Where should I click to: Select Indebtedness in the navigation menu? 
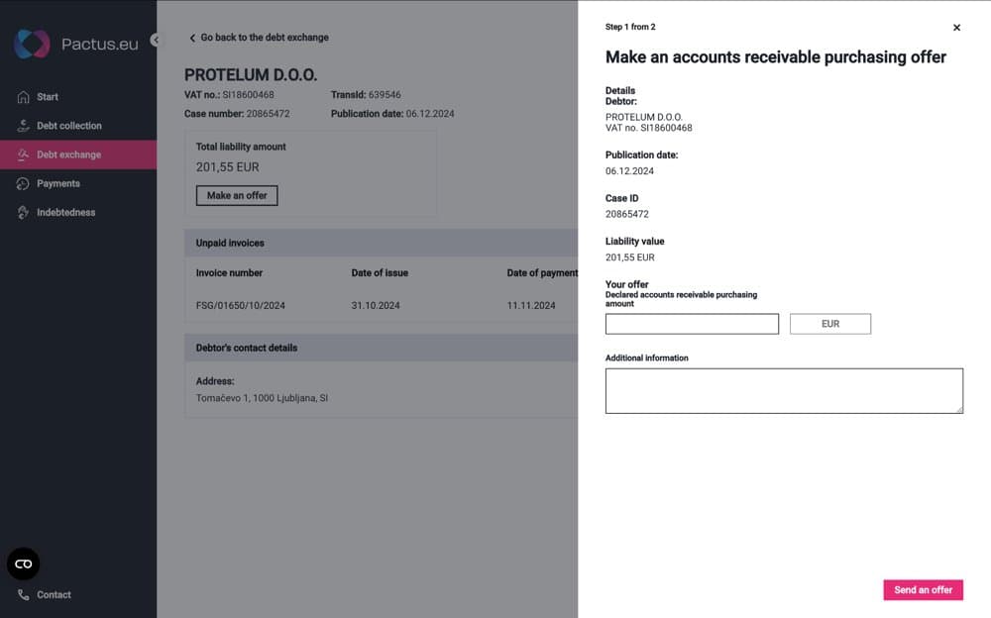pyautogui.click(x=68, y=212)
